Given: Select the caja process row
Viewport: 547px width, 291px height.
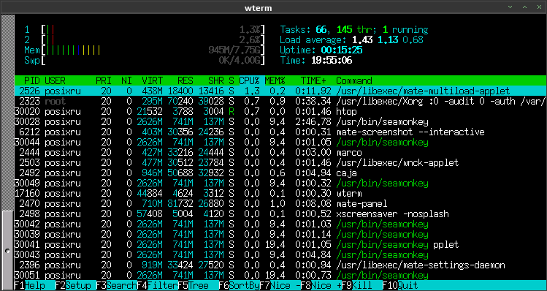Looking at the screenshot, I should point(280,173).
